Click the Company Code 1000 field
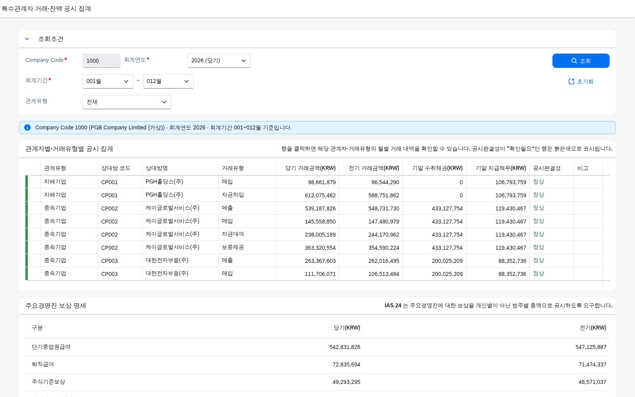Image resolution: width=635 pixels, height=397 pixels. pyautogui.click(x=101, y=61)
